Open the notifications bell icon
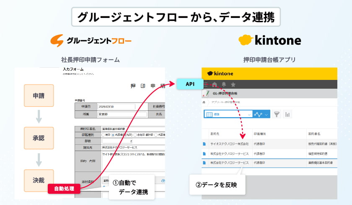352x205 pixels. pos(224,85)
